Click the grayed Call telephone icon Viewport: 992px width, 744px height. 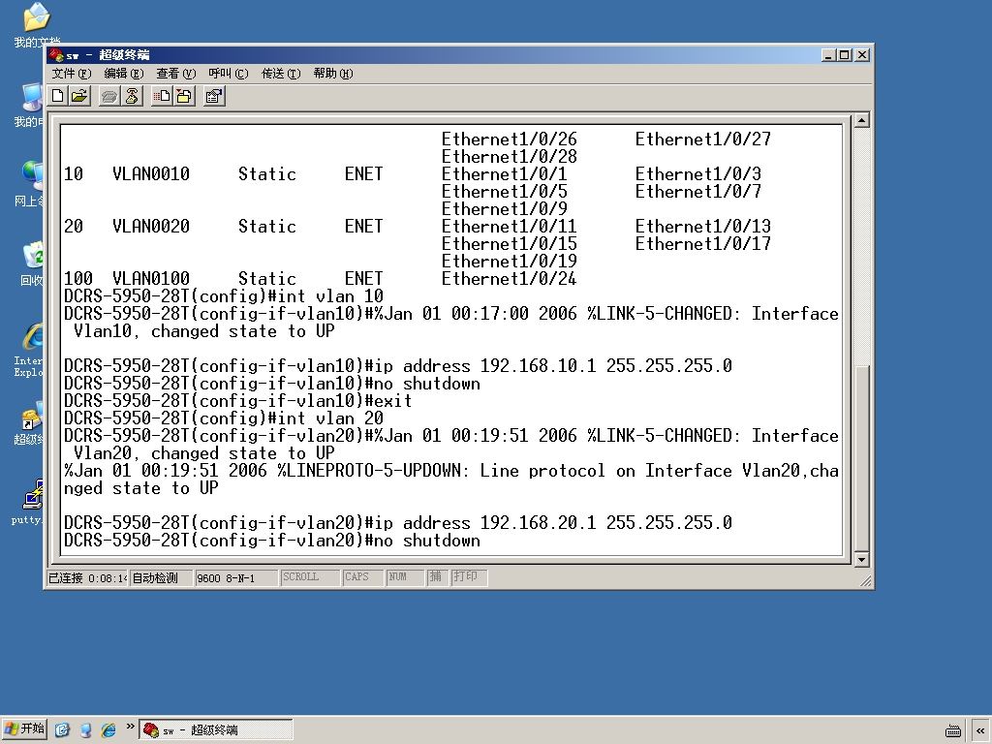pos(109,96)
